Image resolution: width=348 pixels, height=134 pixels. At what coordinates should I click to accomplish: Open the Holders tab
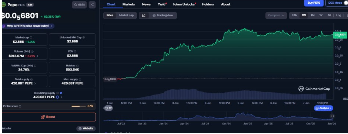coord(208,4)
